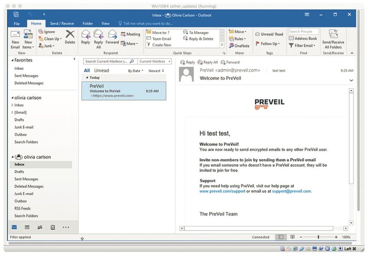
Task: Open the More respond dropdown
Action: coord(129,43)
